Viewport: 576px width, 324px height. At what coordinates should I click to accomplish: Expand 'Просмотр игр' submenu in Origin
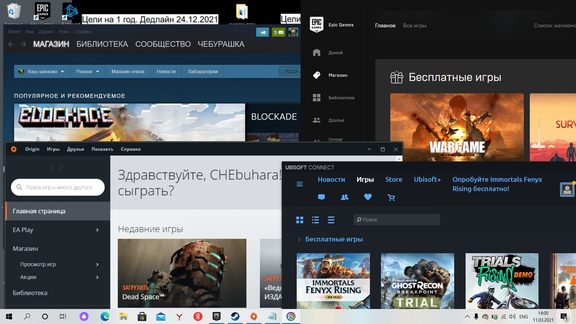pyautogui.click(x=97, y=264)
